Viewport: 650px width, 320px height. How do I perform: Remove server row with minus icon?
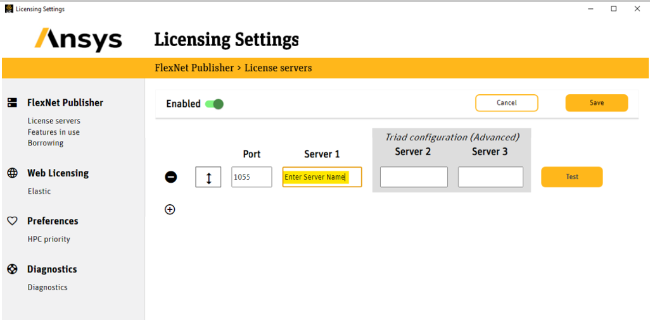pos(171,177)
